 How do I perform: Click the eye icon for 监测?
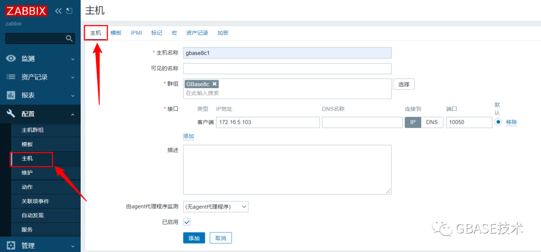point(11,59)
